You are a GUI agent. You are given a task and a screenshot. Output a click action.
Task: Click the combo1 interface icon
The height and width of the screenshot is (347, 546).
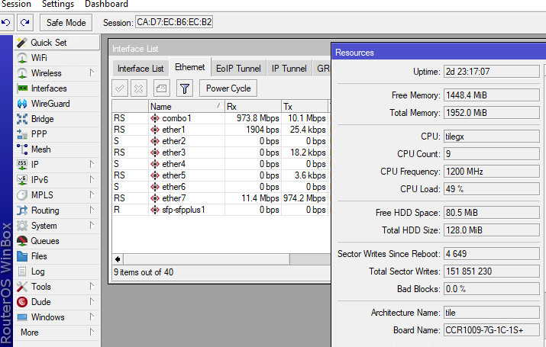pyautogui.click(x=155, y=118)
